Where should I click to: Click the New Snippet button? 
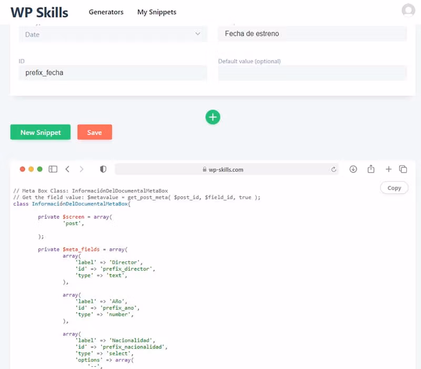click(41, 132)
